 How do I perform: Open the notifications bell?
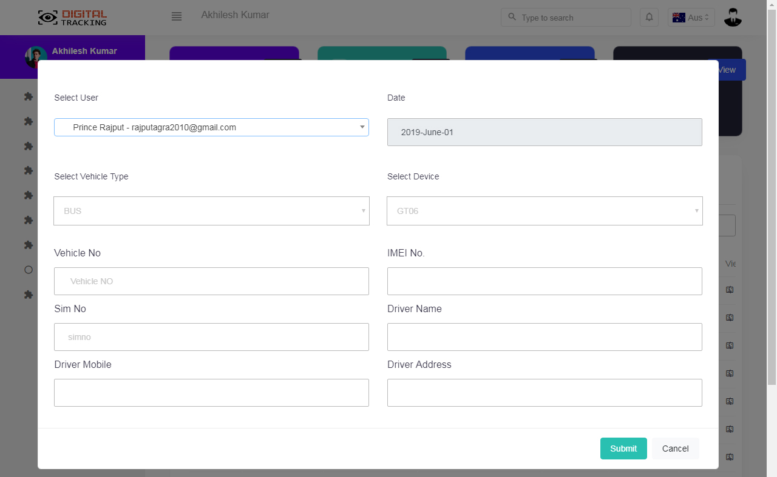pos(649,17)
